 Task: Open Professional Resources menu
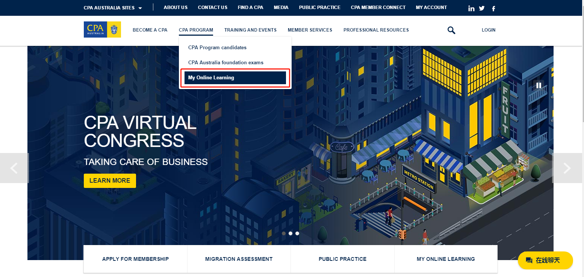pos(376,30)
